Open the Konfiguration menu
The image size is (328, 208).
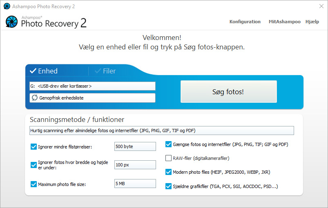click(x=245, y=22)
